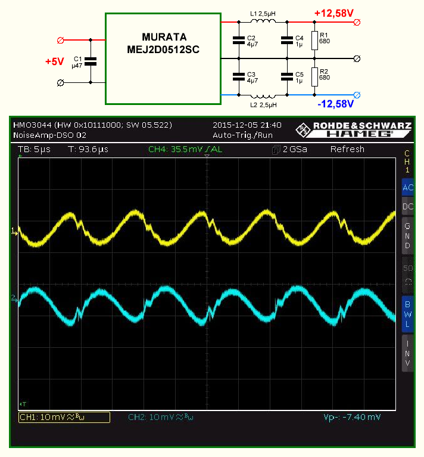The height and width of the screenshot is (457, 424).
Task: Click the channel 2 ground marker on left edge
Action: 14,298
